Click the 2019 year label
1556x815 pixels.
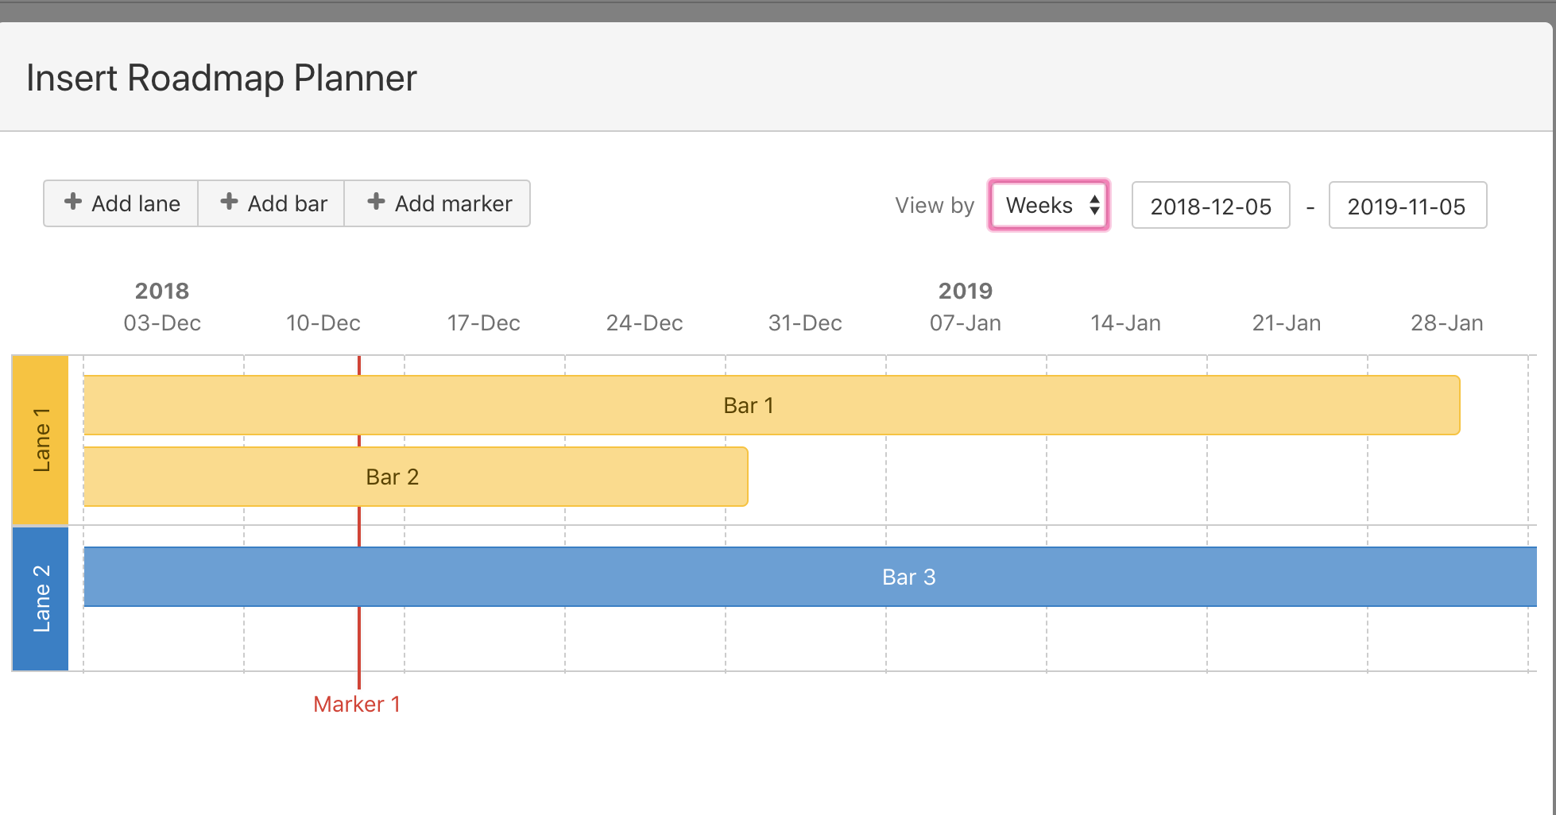click(x=966, y=291)
